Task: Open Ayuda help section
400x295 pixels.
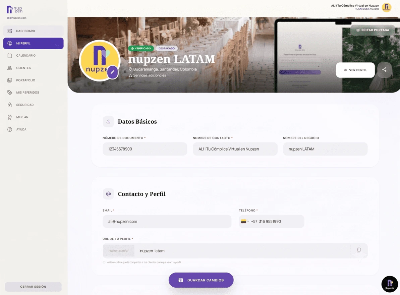Action: 33,129
